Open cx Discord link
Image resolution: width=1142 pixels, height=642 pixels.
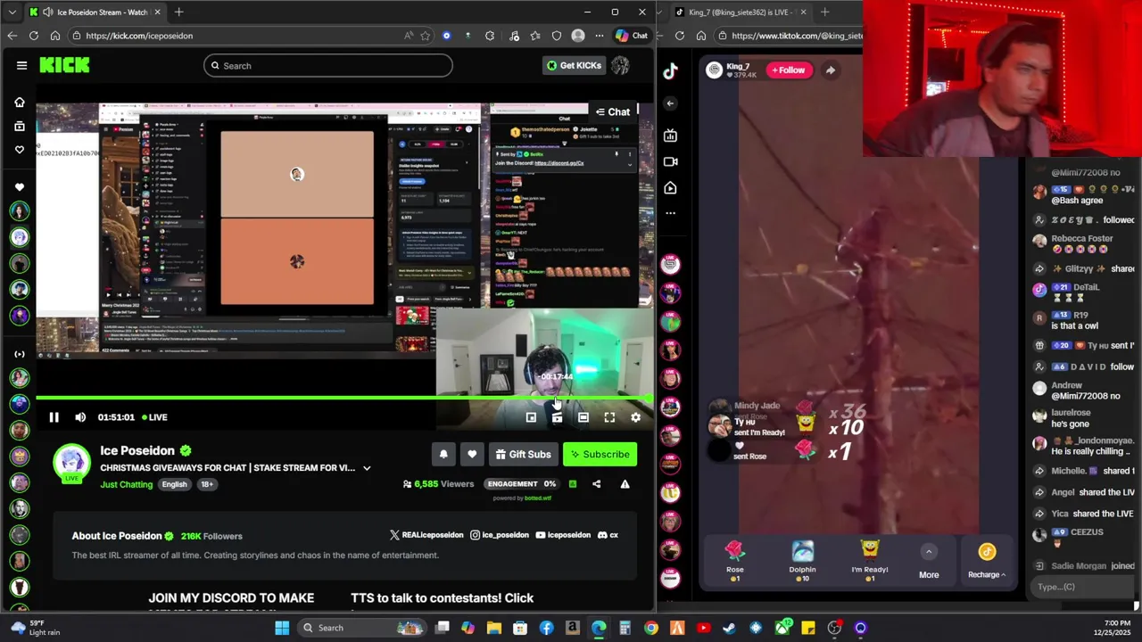608,535
